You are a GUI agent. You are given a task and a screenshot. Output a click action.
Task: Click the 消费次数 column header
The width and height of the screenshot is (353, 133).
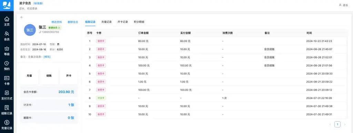pos(228,33)
